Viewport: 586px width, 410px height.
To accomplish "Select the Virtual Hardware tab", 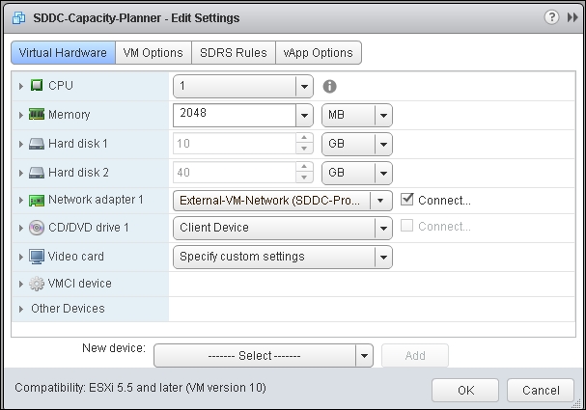I will tap(63, 53).
